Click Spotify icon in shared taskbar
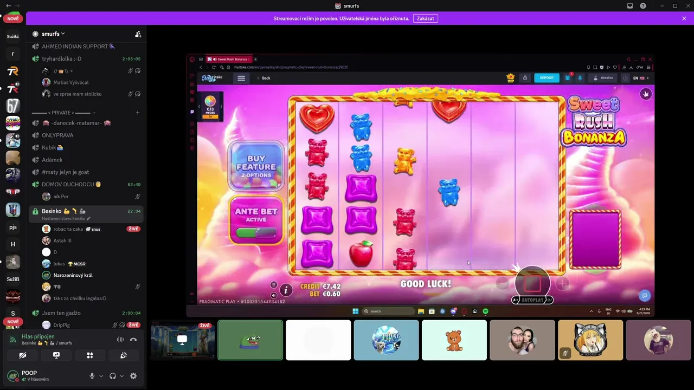The width and height of the screenshot is (694, 390). [x=485, y=311]
